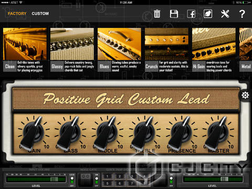This screenshot has height=189, width=252.
Task: Select quick snapshot slot 5
Action: (107, 183)
